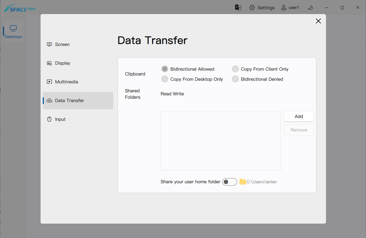Select Copy From Client Only option

click(x=235, y=69)
